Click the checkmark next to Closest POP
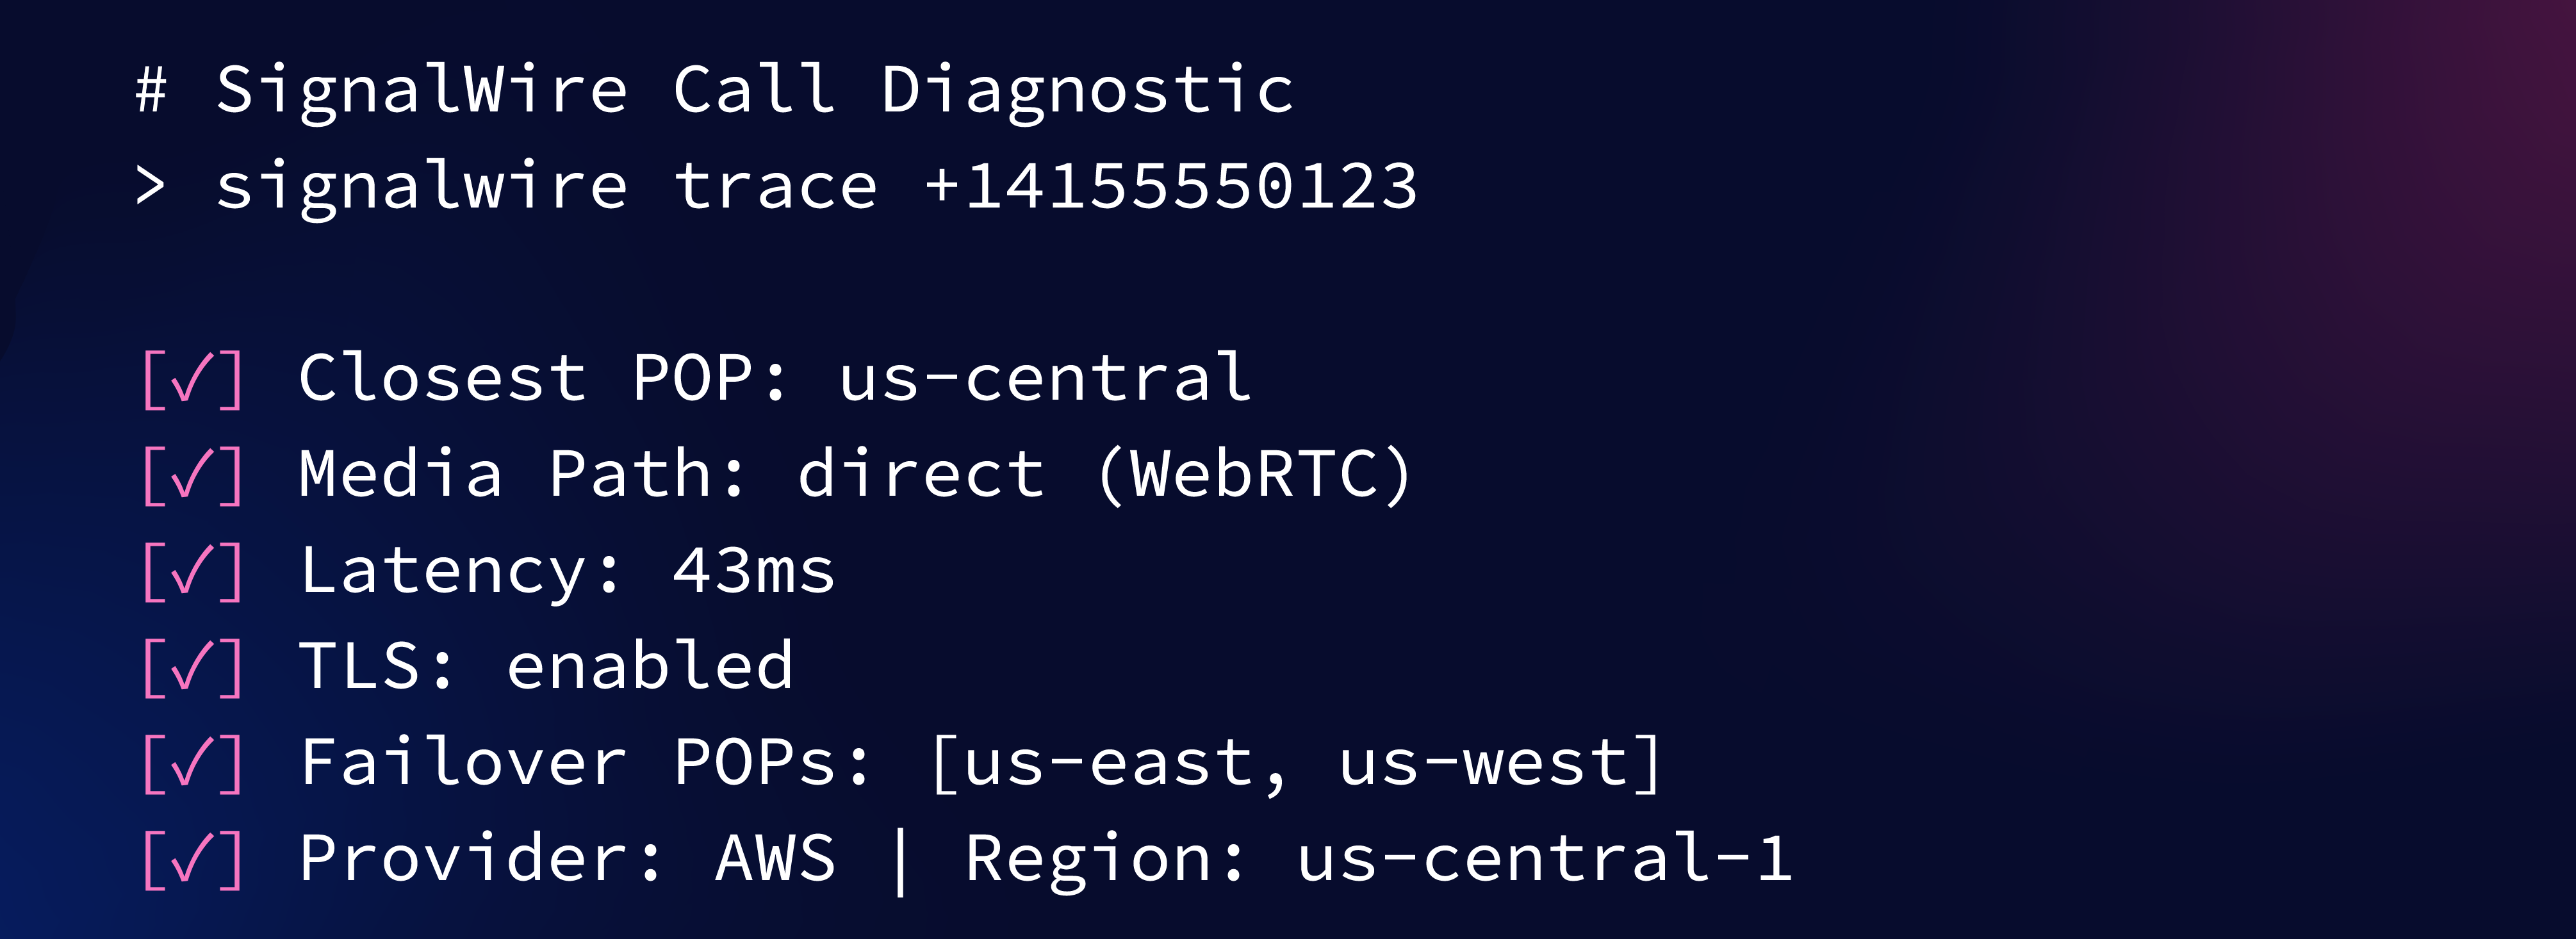The image size is (2576, 939). click(193, 379)
